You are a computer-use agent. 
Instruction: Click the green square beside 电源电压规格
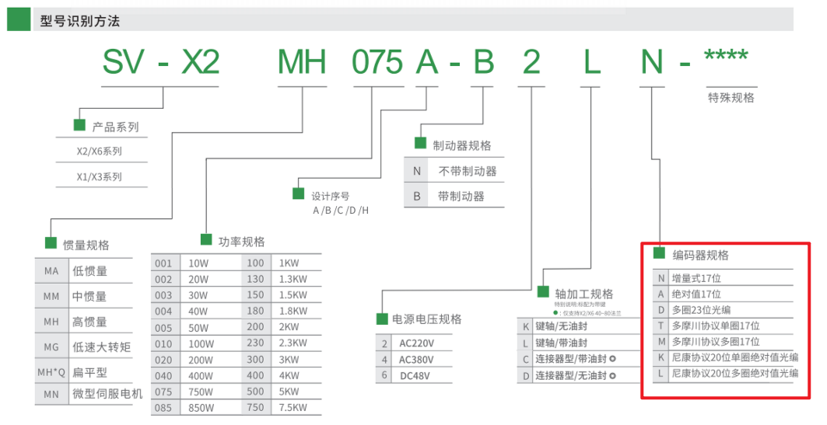[x=382, y=318]
